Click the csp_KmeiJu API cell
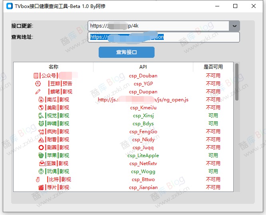 (x=143, y=108)
